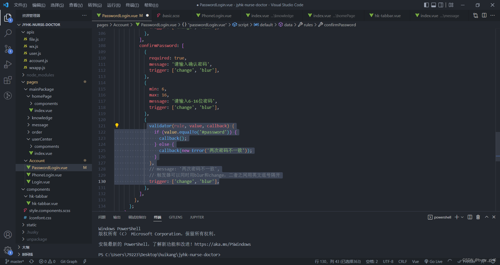Toggle the secondary side bar
Image resolution: width=500 pixels, height=265 pixels.
[x=441, y=5]
